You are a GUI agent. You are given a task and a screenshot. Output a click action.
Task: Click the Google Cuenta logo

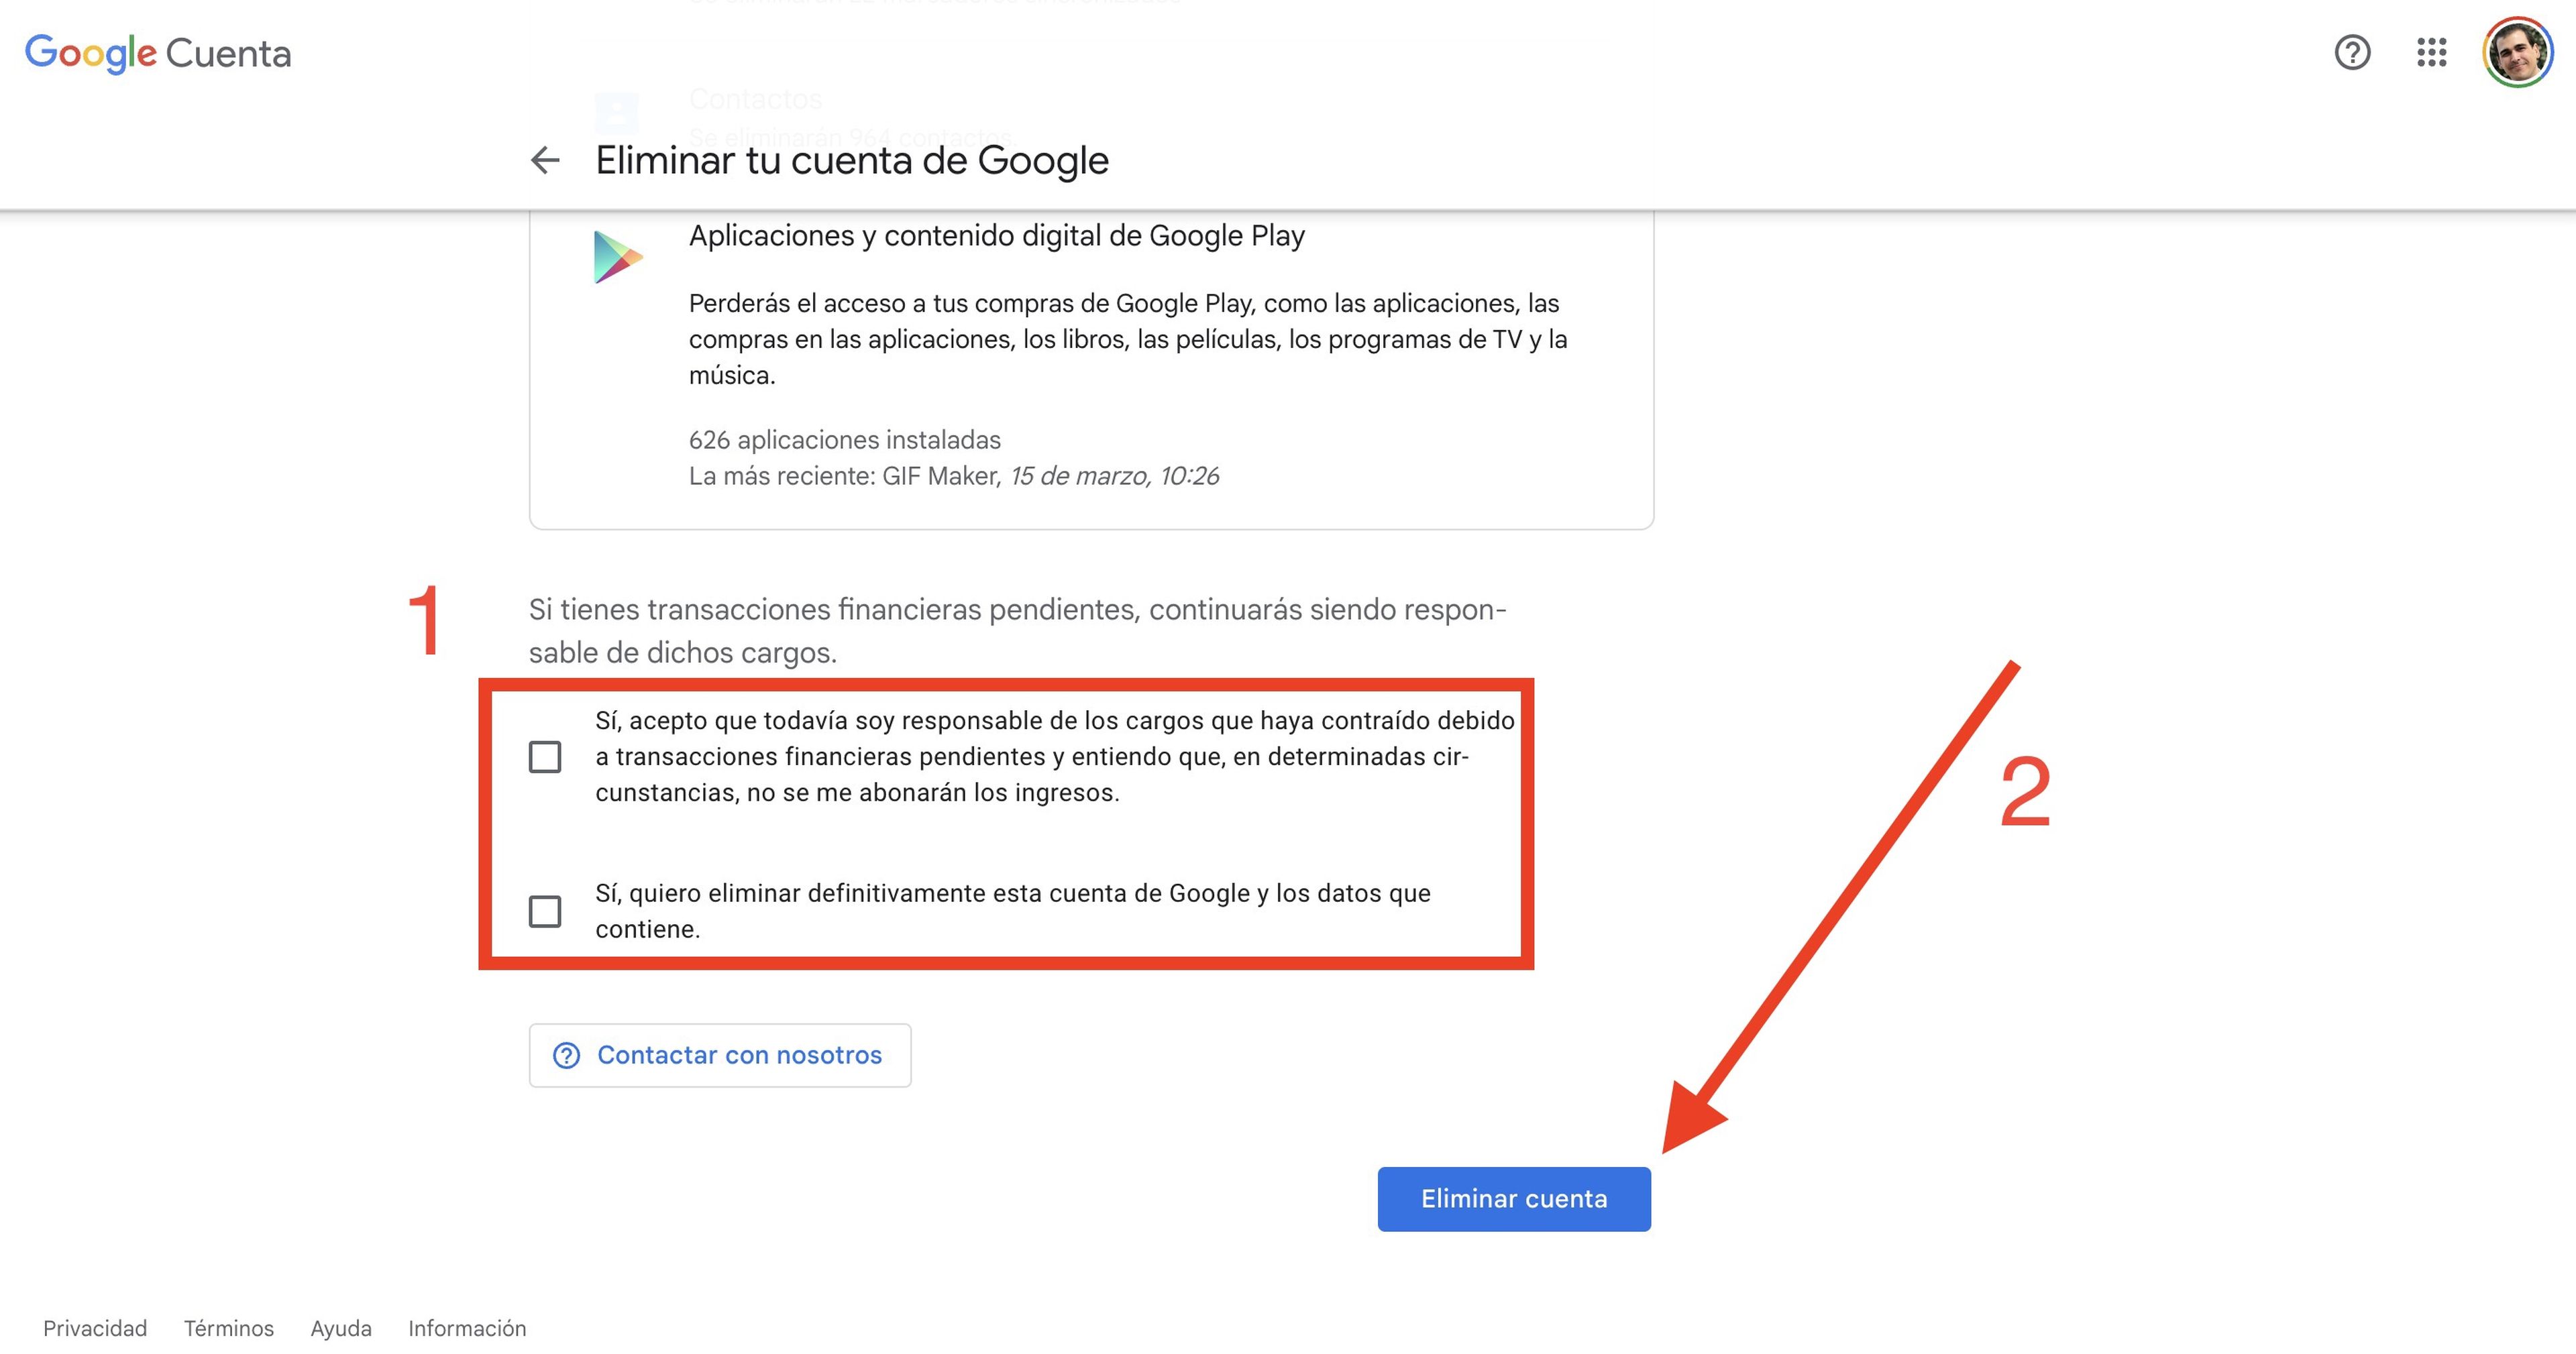pyautogui.click(x=158, y=53)
